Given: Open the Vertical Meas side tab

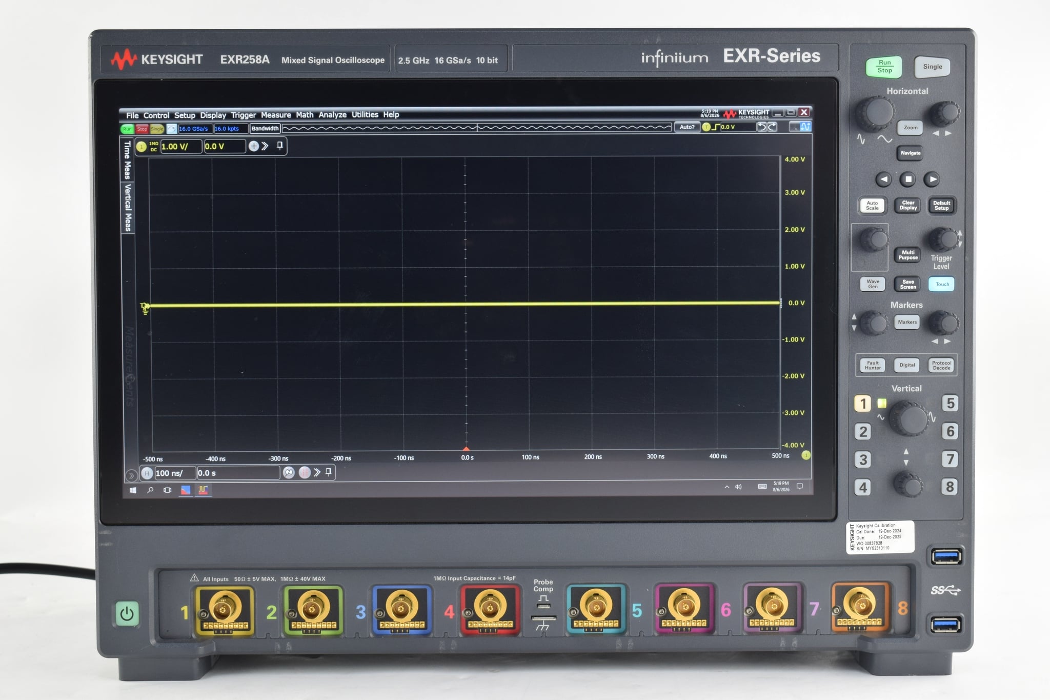Looking at the screenshot, I should (128, 208).
